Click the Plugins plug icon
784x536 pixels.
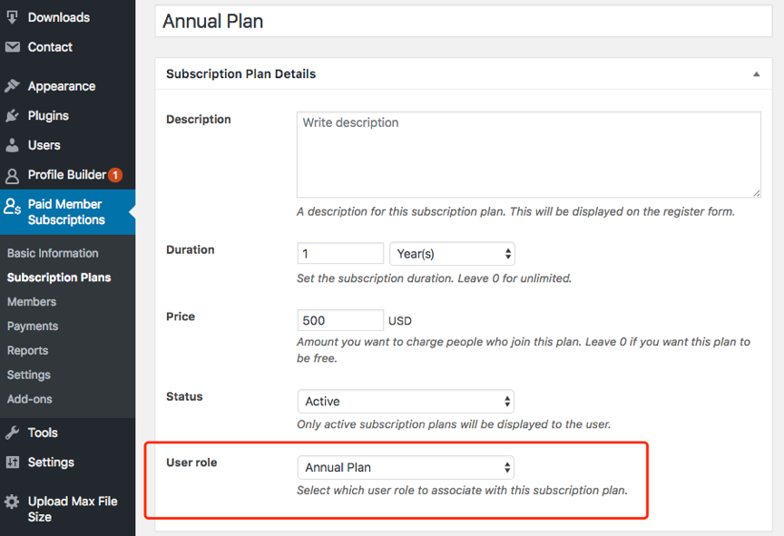[12, 116]
